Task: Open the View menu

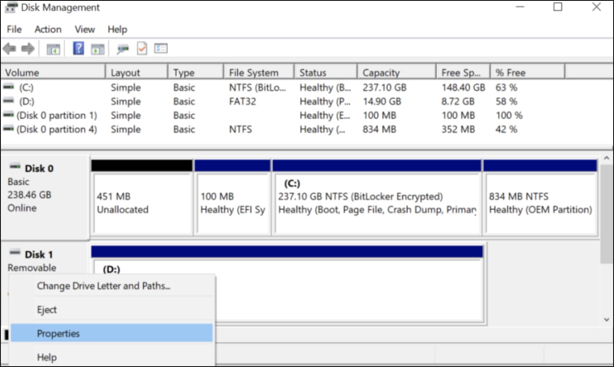Action: [x=85, y=29]
